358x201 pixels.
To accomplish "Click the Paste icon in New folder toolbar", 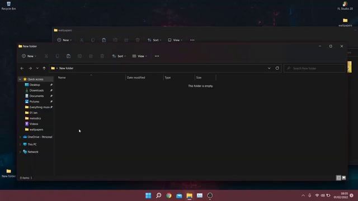I will click(x=68, y=56).
